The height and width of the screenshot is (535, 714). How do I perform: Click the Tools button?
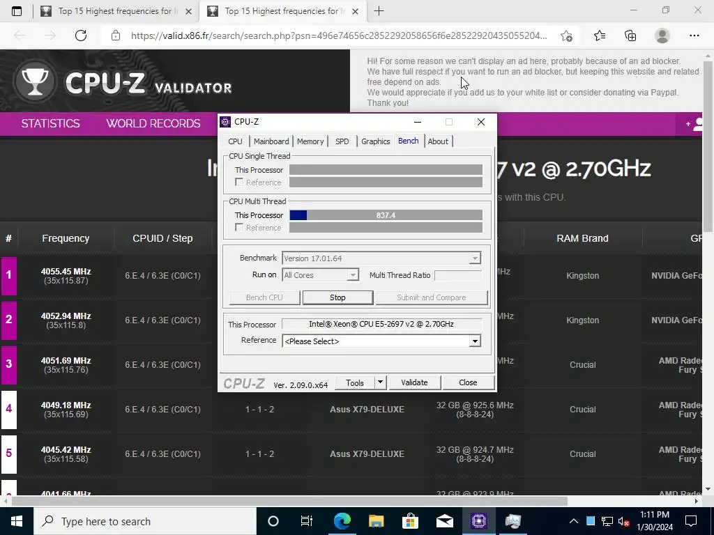coord(355,382)
